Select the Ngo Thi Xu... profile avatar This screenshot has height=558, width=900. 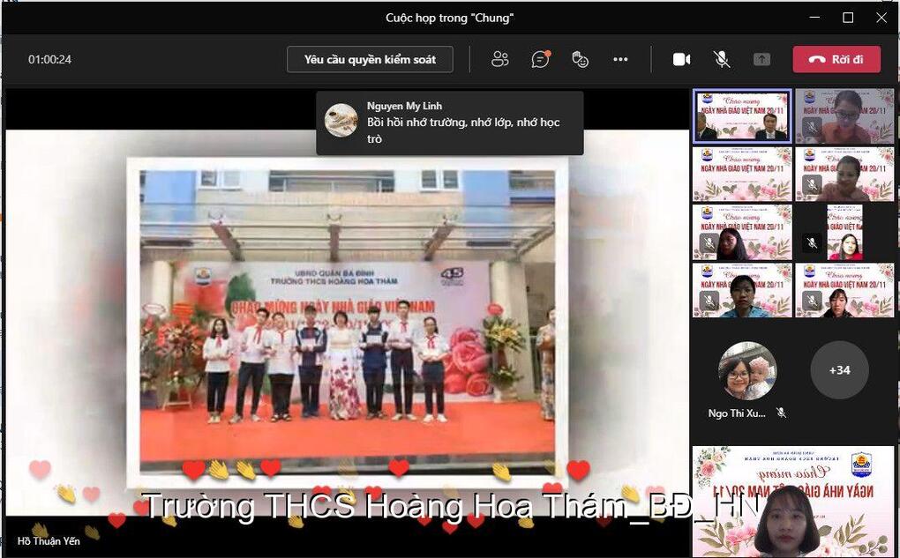[747, 370]
